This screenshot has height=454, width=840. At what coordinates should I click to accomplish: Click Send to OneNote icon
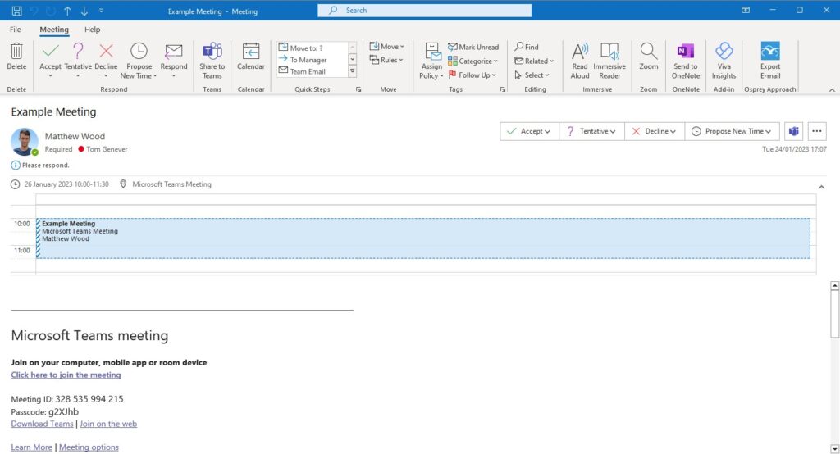coord(686,52)
